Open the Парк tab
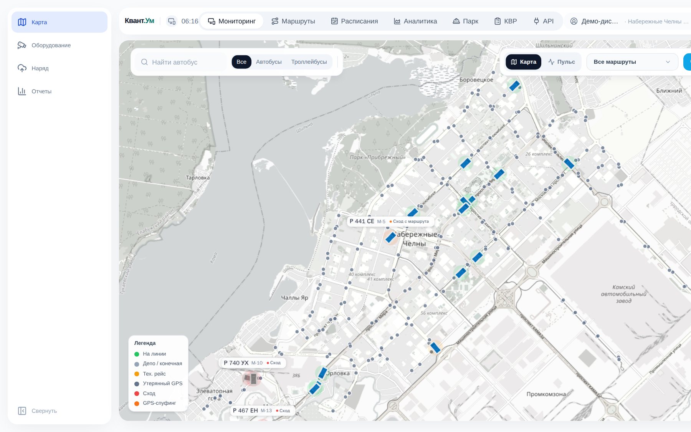Viewport: 691px width, 432px height. pos(465,21)
